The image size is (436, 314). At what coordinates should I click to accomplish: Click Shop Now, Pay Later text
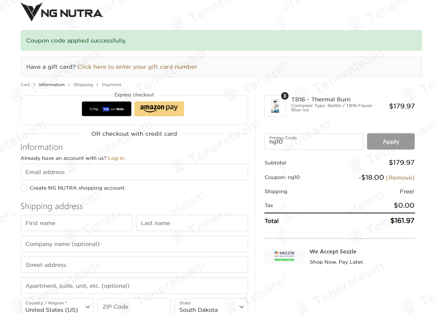coord(337,262)
